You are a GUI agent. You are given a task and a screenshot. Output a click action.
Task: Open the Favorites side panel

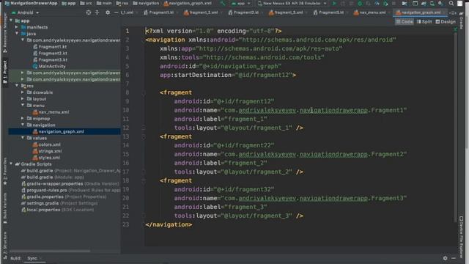pos(5,172)
